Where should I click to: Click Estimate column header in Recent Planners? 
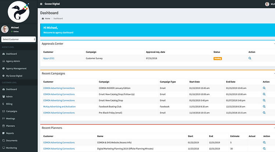coord(235,136)
